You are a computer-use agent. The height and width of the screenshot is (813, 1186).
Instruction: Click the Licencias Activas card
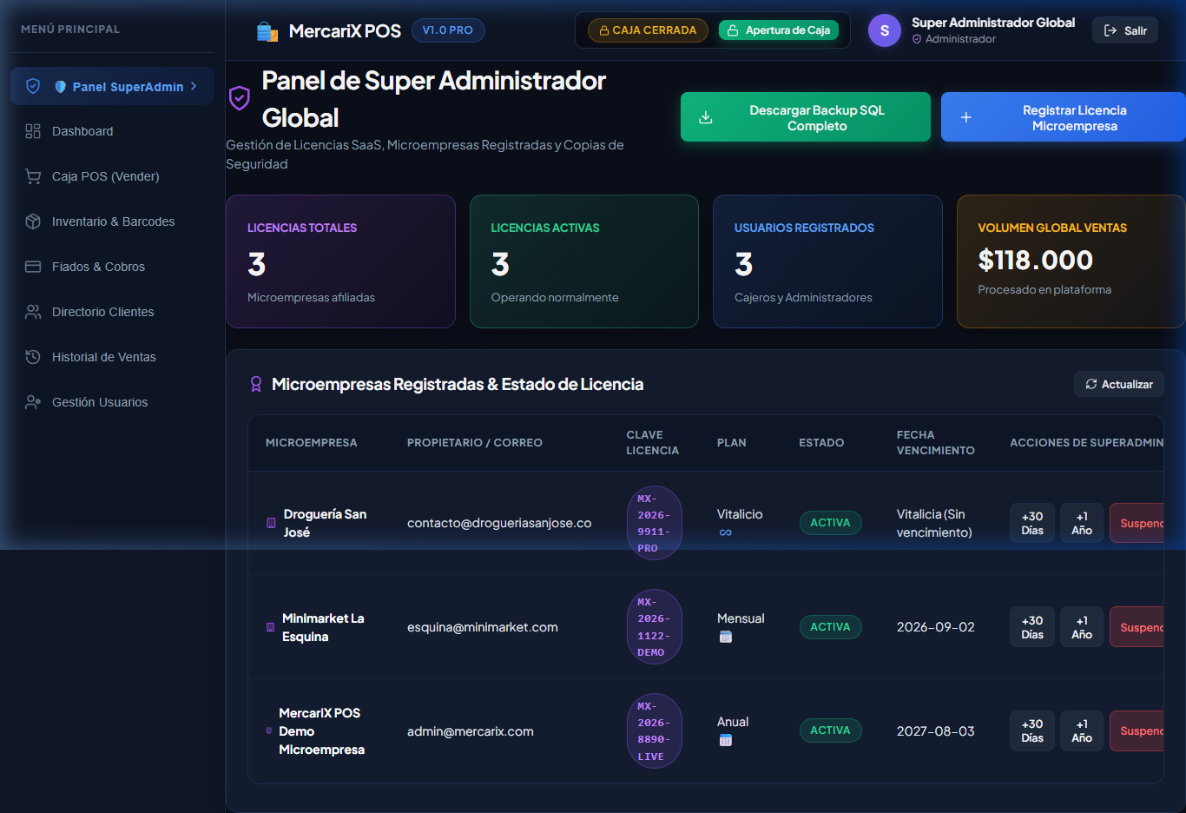pos(584,261)
